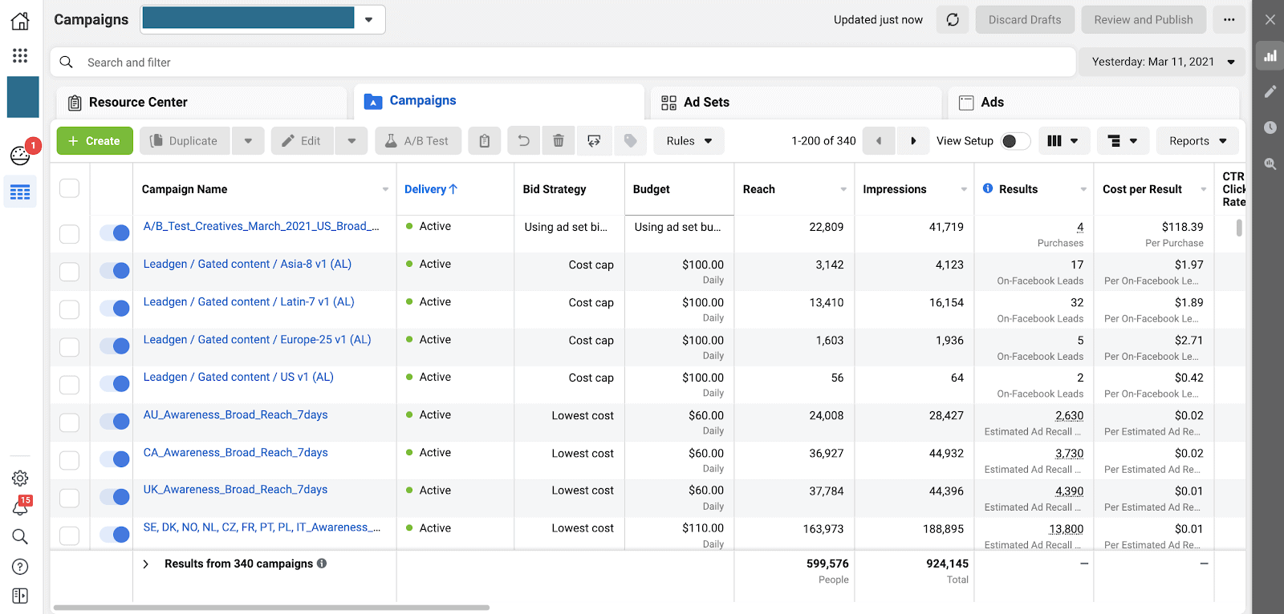Switch to the Ads tab
1284x614 pixels.
click(x=992, y=103)
